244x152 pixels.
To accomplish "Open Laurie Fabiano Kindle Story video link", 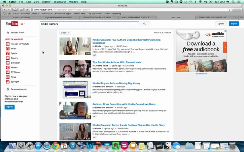I will [x=129, y=125].
